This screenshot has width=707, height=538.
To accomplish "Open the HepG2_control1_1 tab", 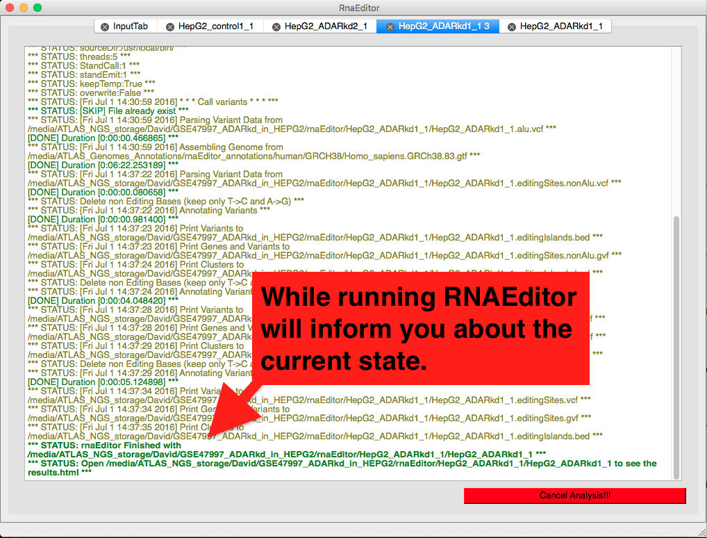I will tap(215, 26).
